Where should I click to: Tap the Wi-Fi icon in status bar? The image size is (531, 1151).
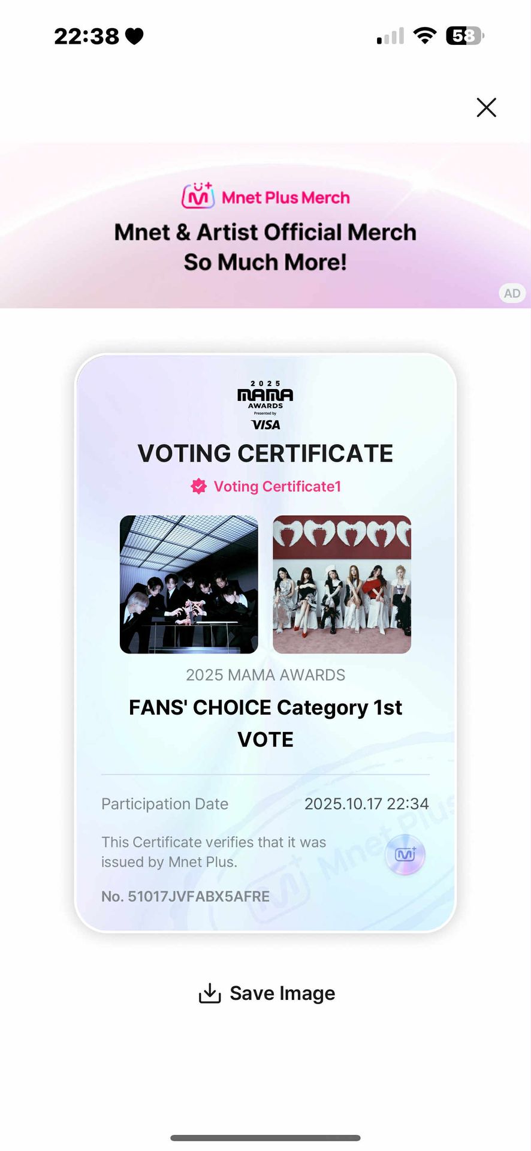pos(425,36)
